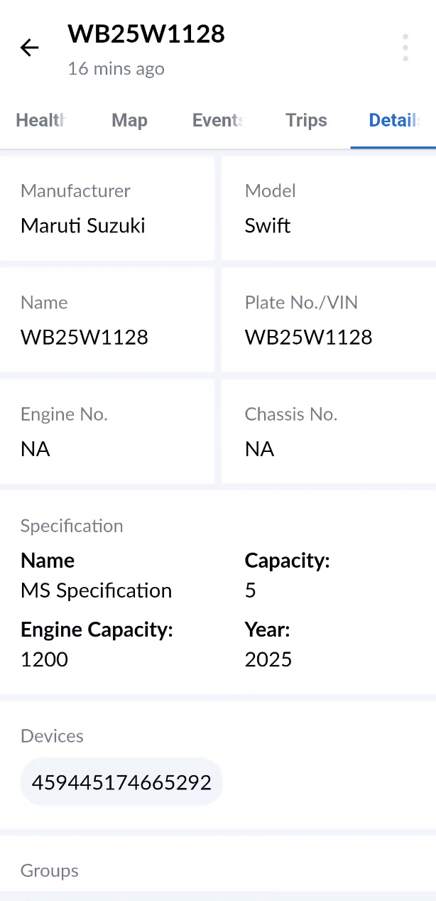Tap device chip 459445174665292

[121, 782]
